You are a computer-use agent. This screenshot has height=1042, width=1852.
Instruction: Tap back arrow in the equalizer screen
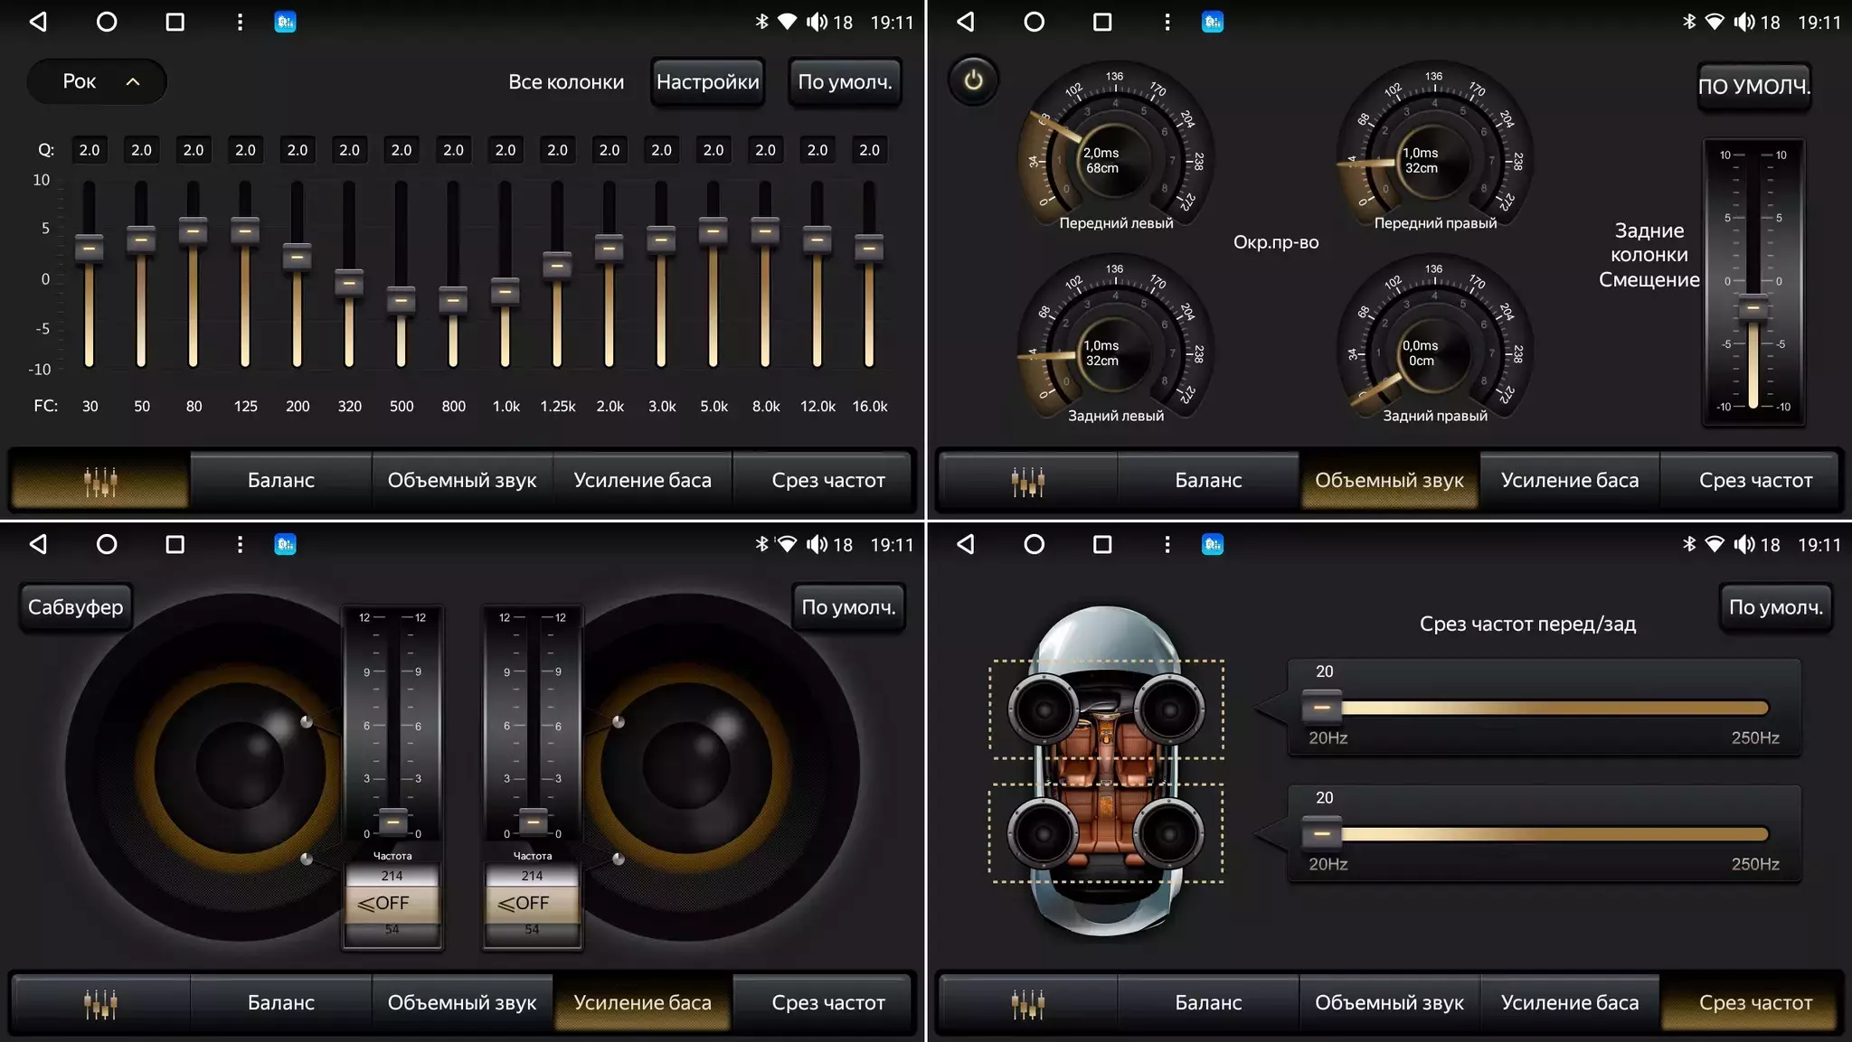tap(38, 22)
